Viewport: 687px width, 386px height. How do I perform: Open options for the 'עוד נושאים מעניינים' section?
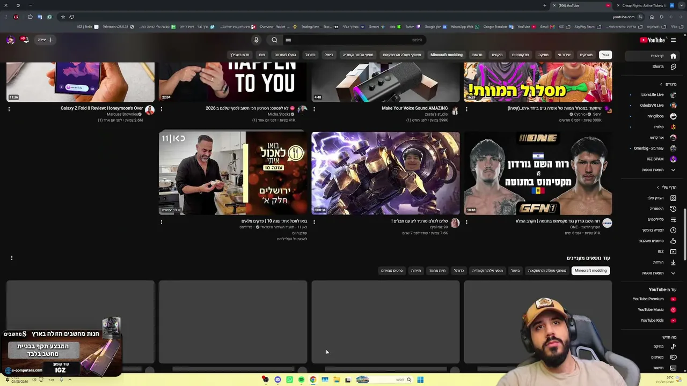point(11,258)
